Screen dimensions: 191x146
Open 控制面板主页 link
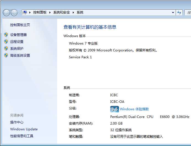[20, 25]
